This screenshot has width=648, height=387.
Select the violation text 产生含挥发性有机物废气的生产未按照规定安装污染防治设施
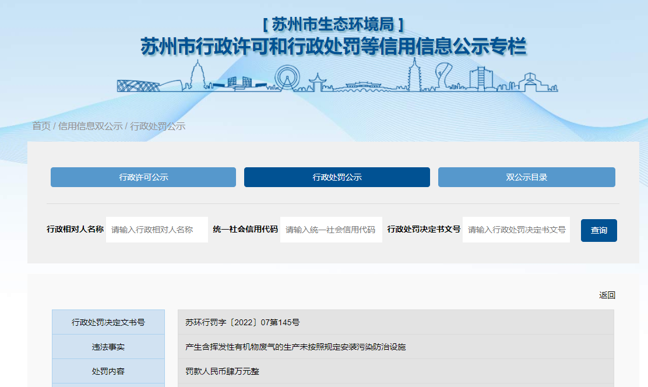click(295, 347)
